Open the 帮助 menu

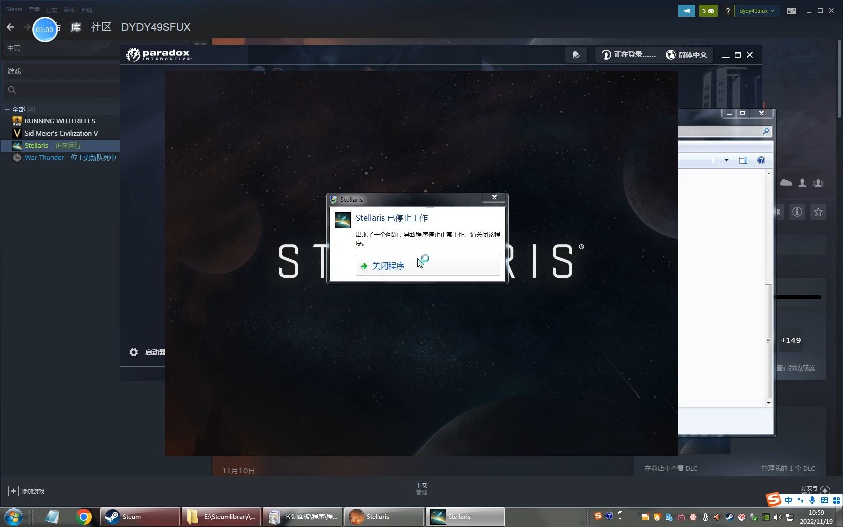coord(86,10)
